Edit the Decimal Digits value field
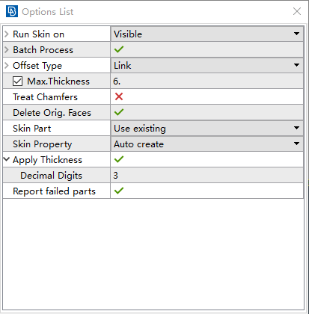309x314 pixels. [x=207, y=176]
